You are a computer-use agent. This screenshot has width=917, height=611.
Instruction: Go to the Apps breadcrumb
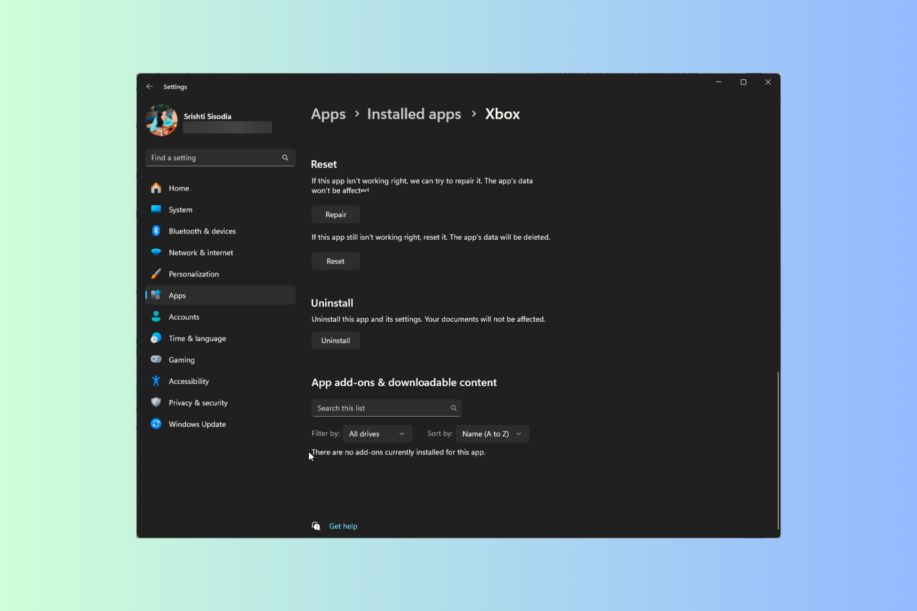328,114
